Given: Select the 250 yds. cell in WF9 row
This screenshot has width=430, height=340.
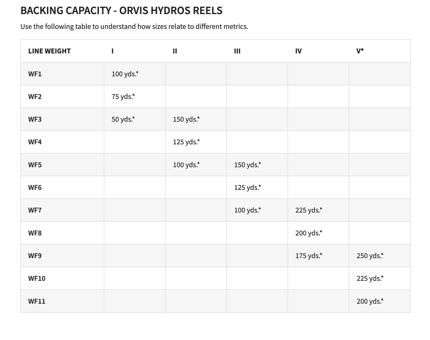Looking at the screenshot, I should pos(370,256).
